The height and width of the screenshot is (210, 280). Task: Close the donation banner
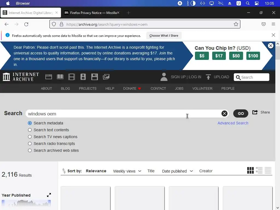(x=271, y=46)
